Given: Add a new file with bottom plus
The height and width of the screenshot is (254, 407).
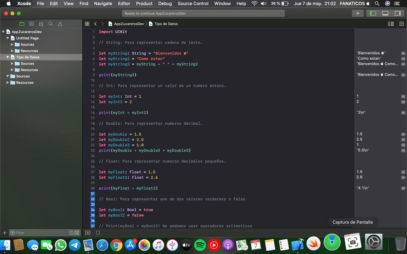Looking at the screenshot, I should point(4,233).
